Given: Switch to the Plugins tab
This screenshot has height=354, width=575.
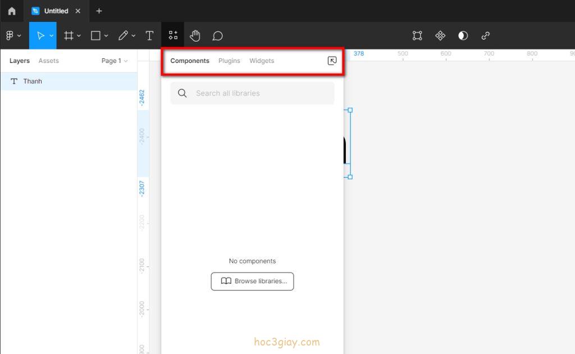Looking at the screenshot, I should 229,61.
